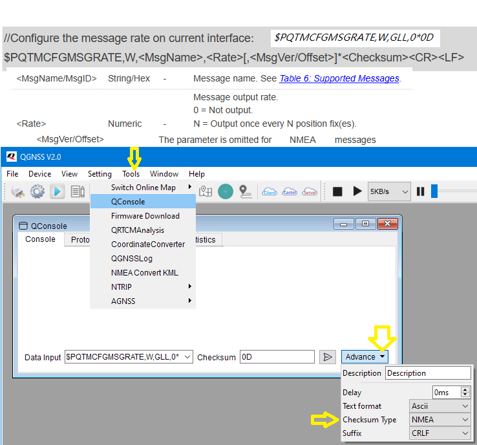Click the connect device plug icon
The width and height of the screenshot is (477, 445).
17,191
